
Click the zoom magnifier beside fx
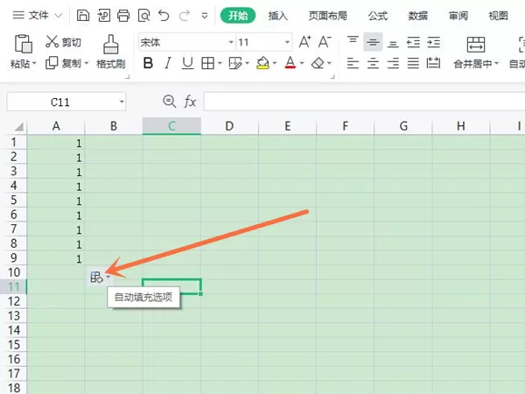[169, 102]
